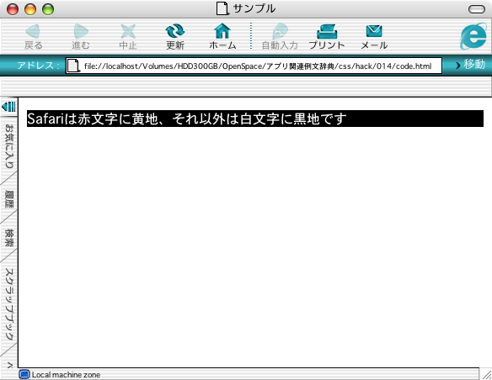This screenshot has height=380, width=492.
Task: Click the サンプル window title text
Action: click(254, 8)
